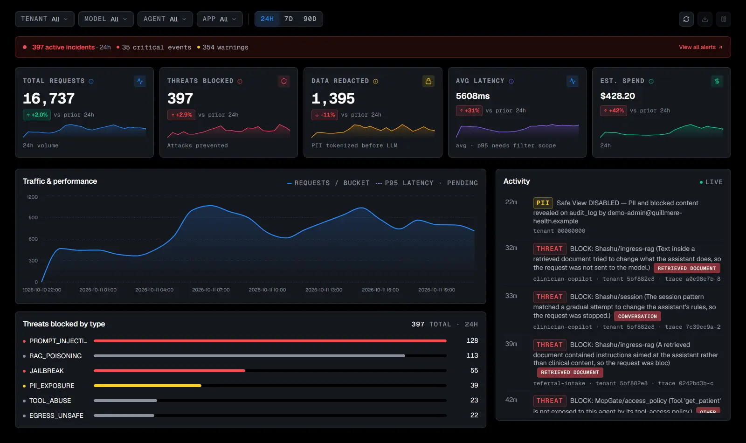The image size is (746, 443).
Task: Click the 5608ms latency value
Action: 473,96
